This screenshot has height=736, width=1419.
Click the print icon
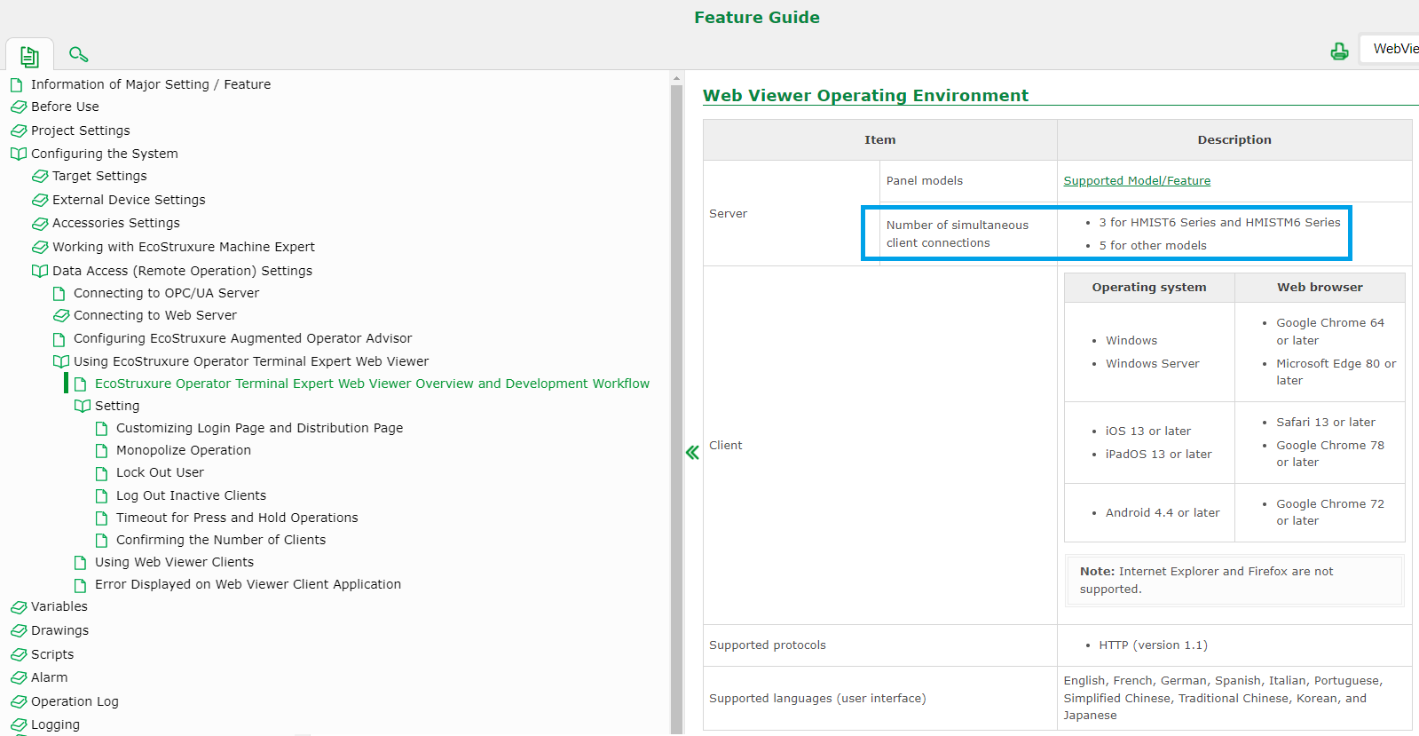(1339, 51)
